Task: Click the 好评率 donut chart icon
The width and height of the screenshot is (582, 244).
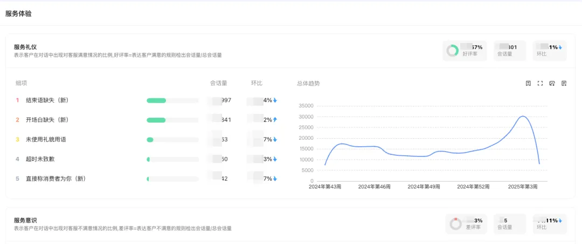Action: click(x=453, y=51)
